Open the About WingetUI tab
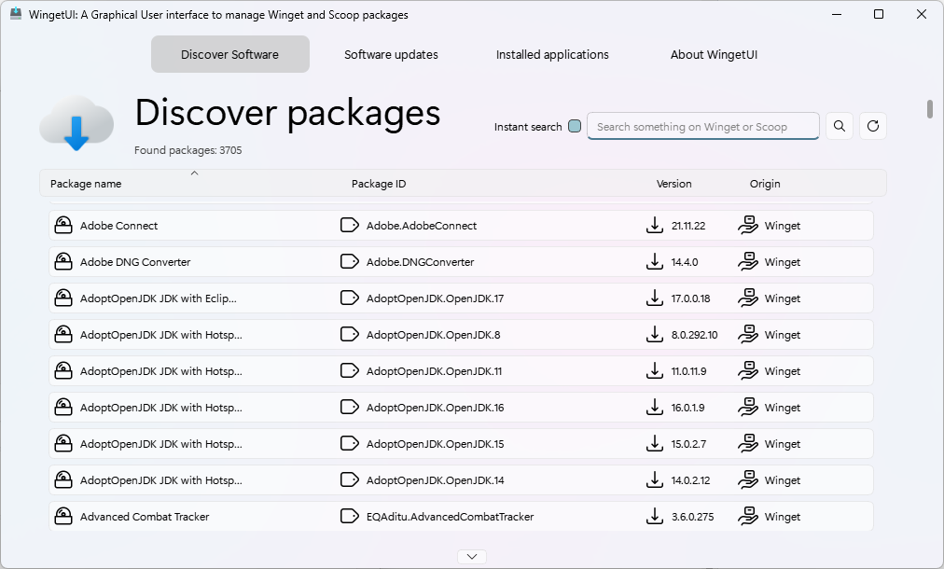The width and height of the screenshot is (944, 569). pyautogui.click(x=714, y=54)
